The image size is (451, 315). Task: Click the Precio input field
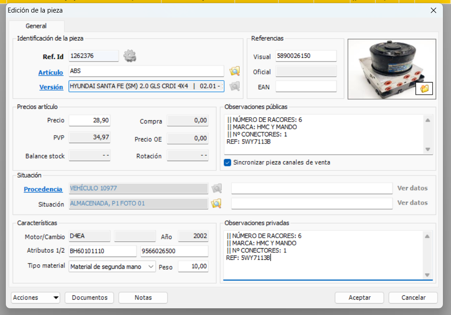(89, 120)
